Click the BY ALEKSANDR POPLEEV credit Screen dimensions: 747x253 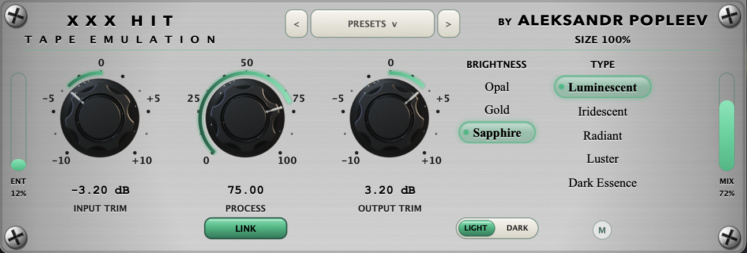pos(603,21)
